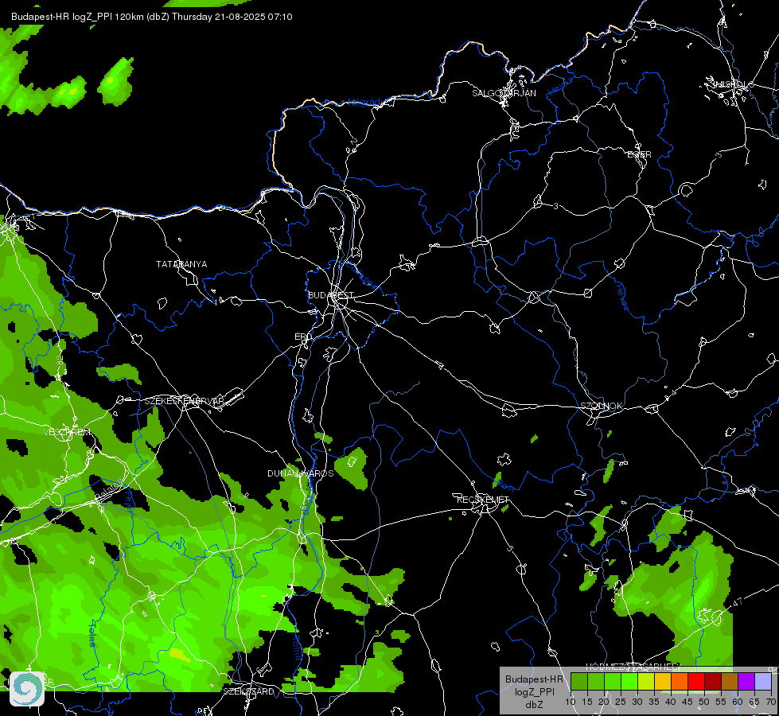Click the '70' value on legend scale

pyautogui.click(x=771, y=702)
